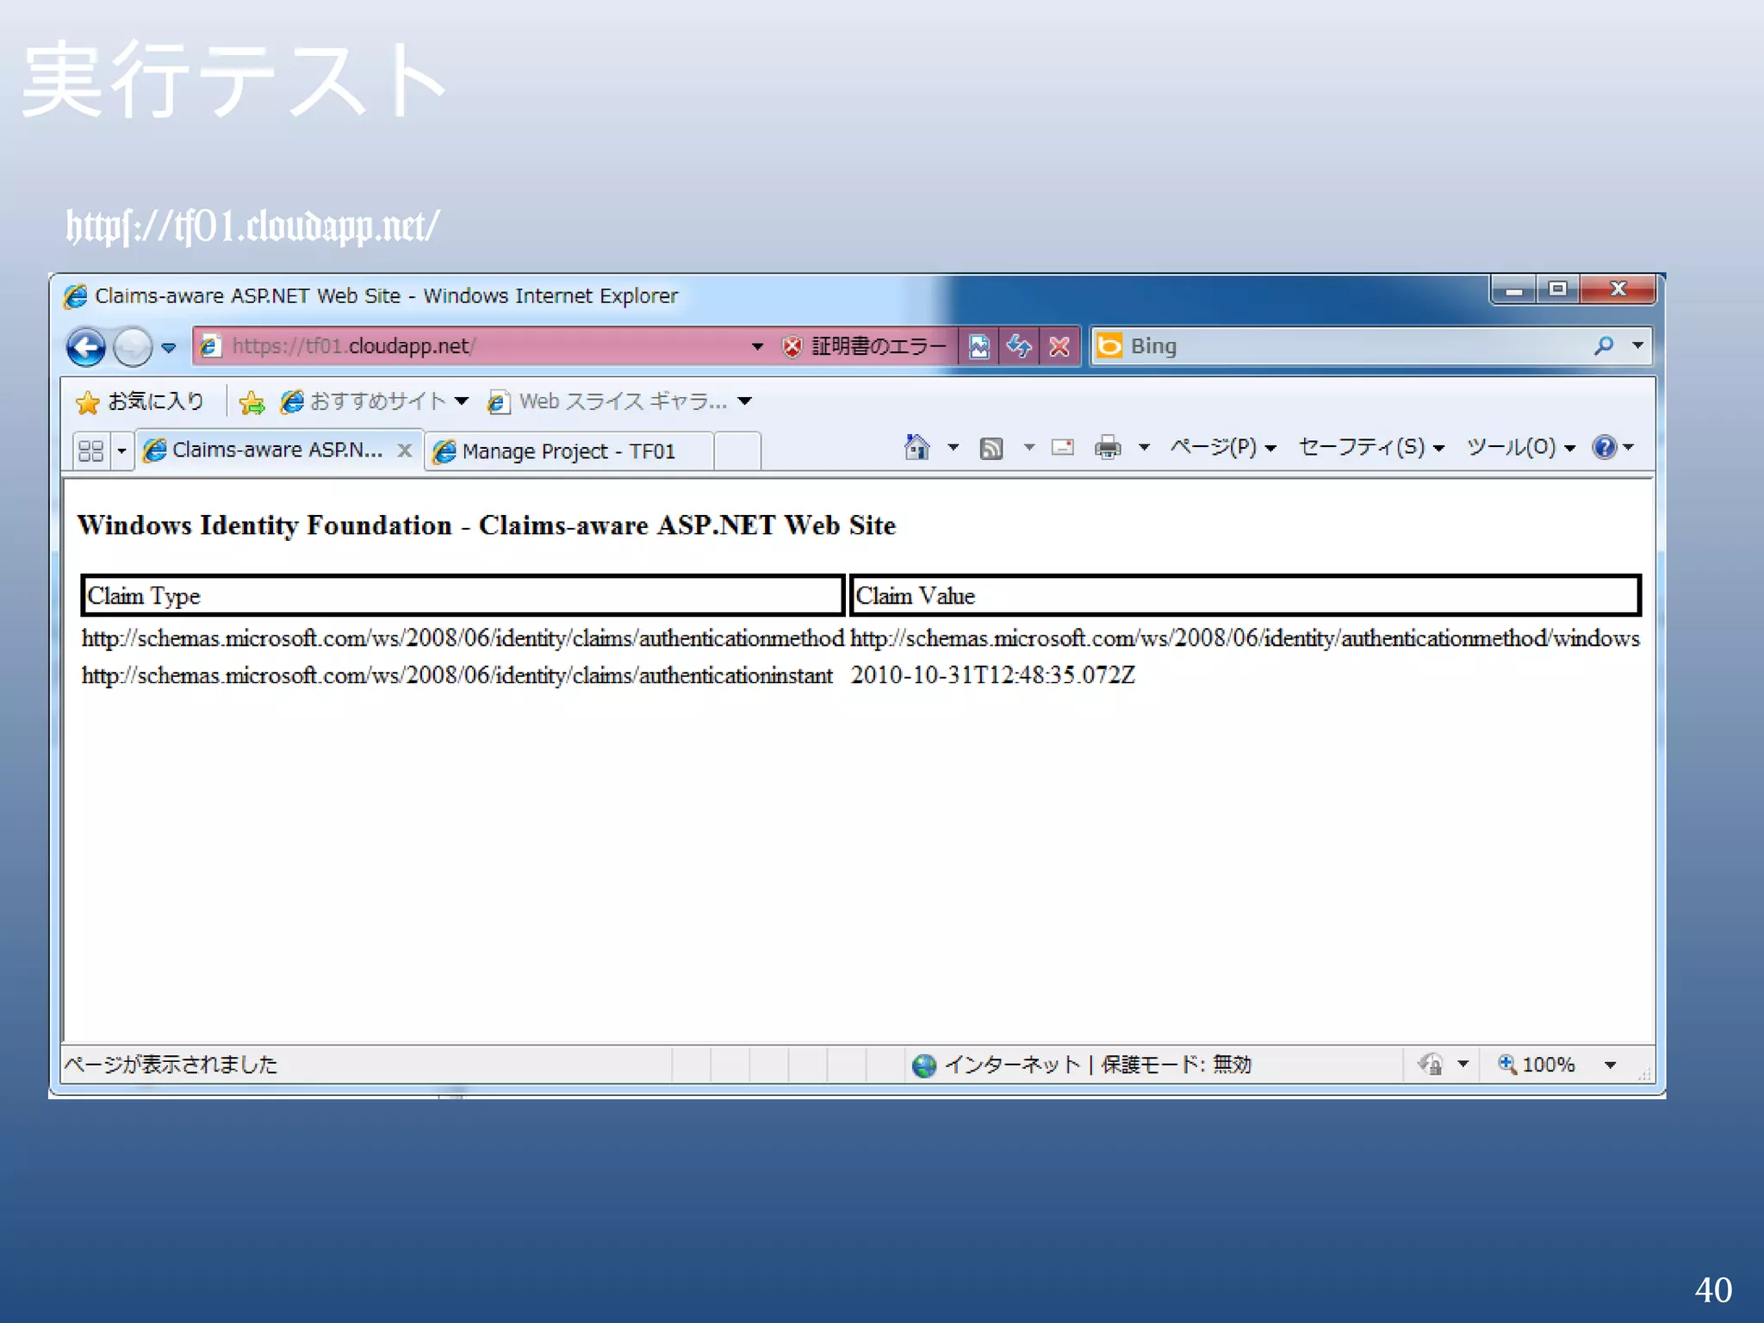Click the Read Mail envelope icon
The height and width of the screenshot is (1323, 1764).
(1063, 447)
